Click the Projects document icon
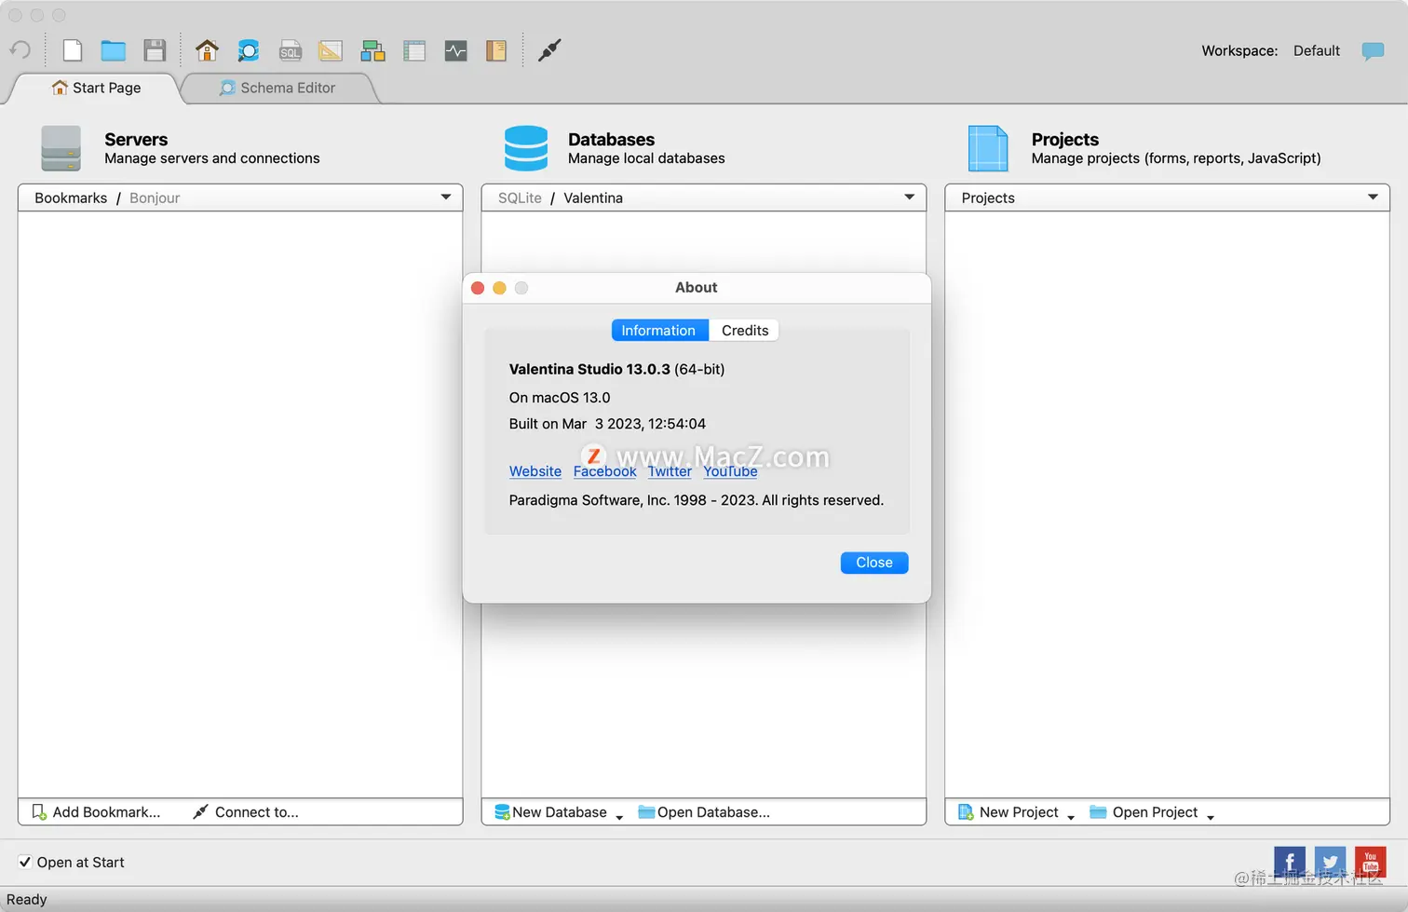This screenshot has height=912, width=1408. pyautogui.click(x=988, y=149)
